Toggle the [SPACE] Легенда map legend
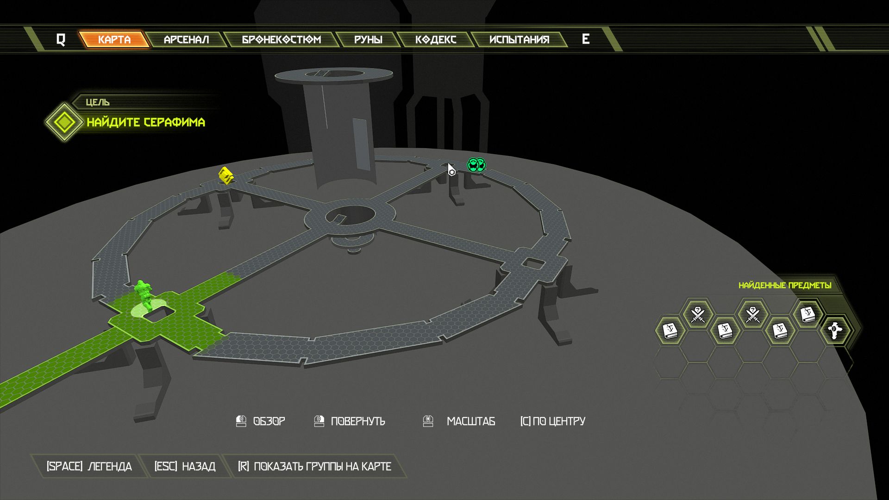The image size is (889, 500). point(89,466)
